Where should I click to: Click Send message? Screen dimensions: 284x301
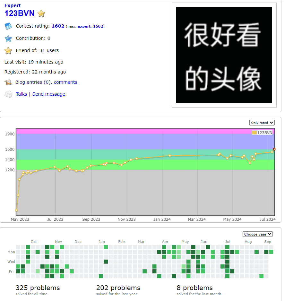pyautogui.click(x=48, y=94)
